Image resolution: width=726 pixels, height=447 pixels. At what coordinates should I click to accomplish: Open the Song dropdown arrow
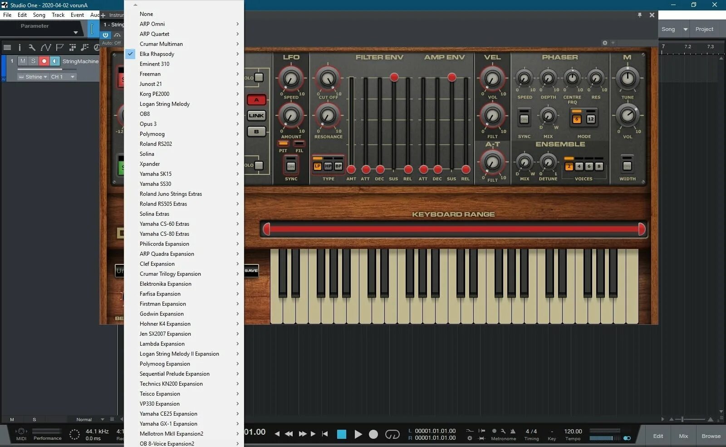tap(685, 29)
